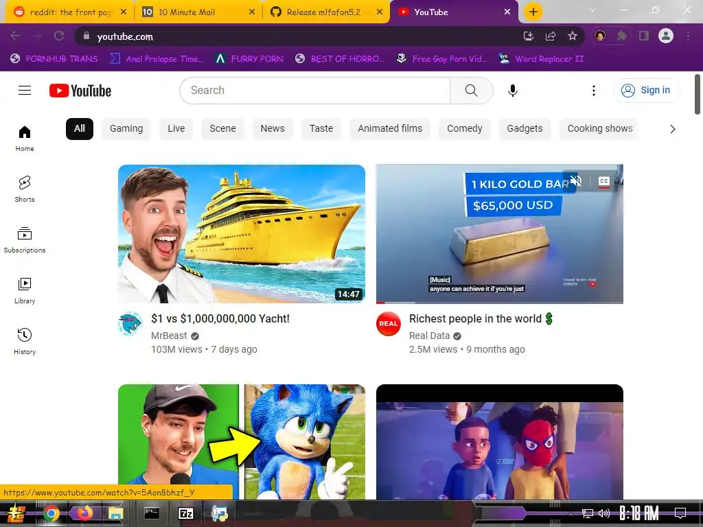Open YouTube settings three-dot menu
Viewport: 703px width, 527px height.
[x=594, y=91]
